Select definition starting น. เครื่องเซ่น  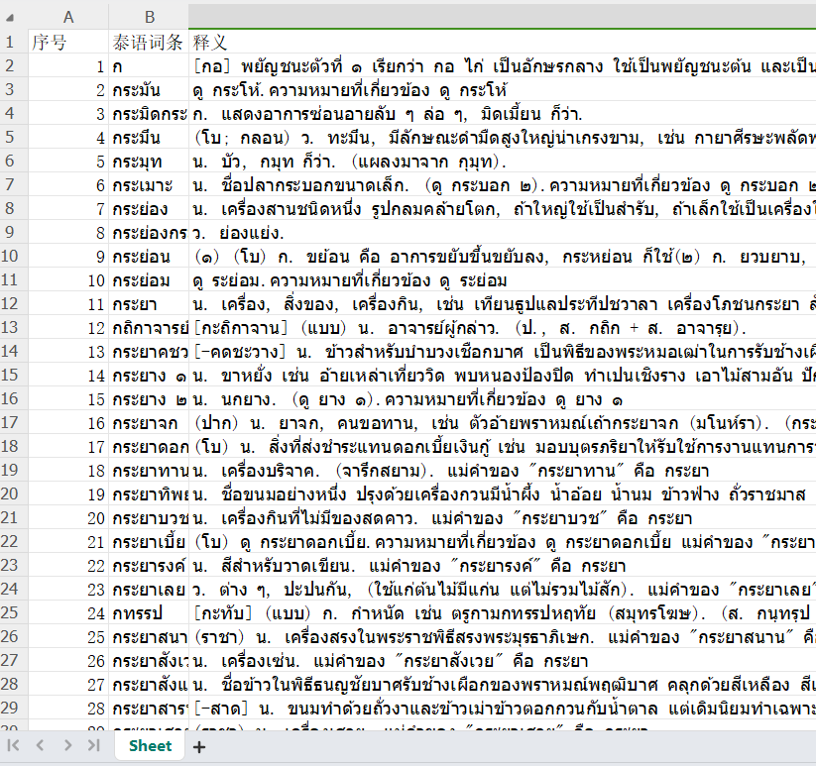(503, 660)
